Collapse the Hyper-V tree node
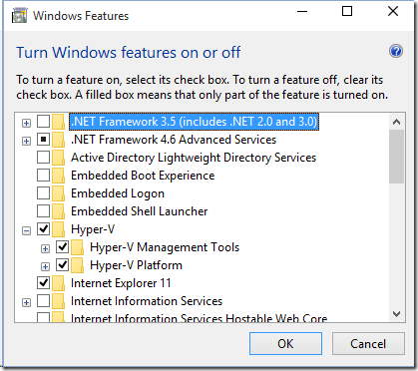The height and width of the screenshot is (371, 418). pyautogui.click(x=26, y=230)
